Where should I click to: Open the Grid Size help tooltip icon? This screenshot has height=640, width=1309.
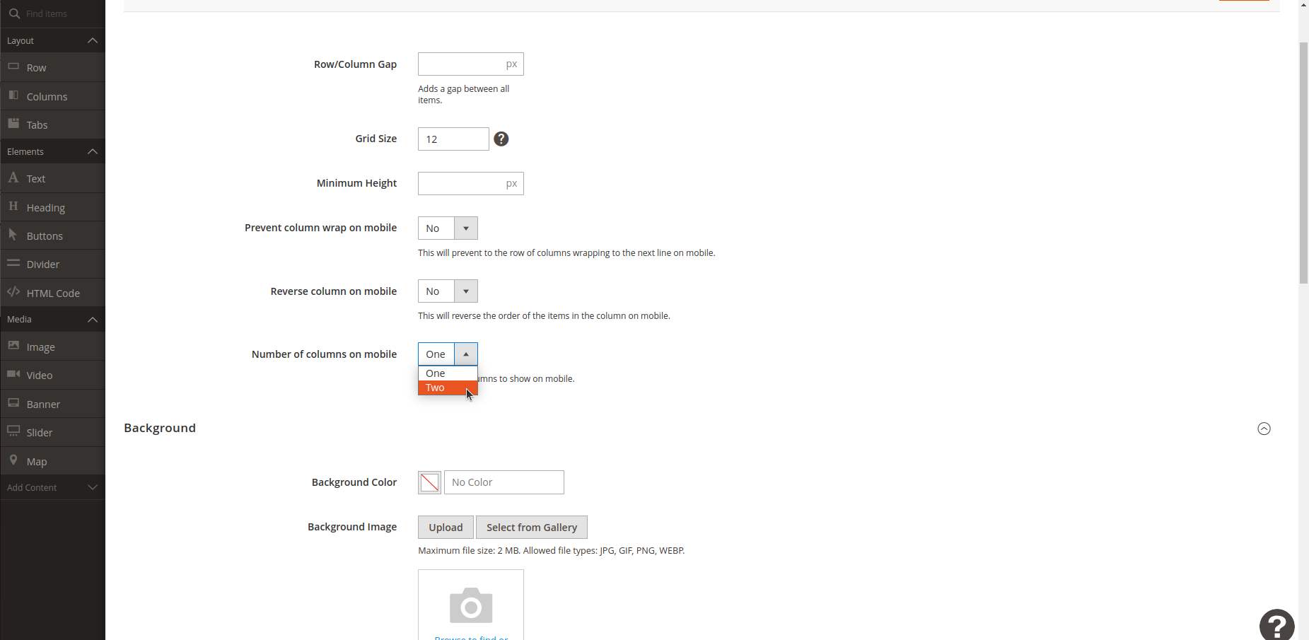point(501,139)
